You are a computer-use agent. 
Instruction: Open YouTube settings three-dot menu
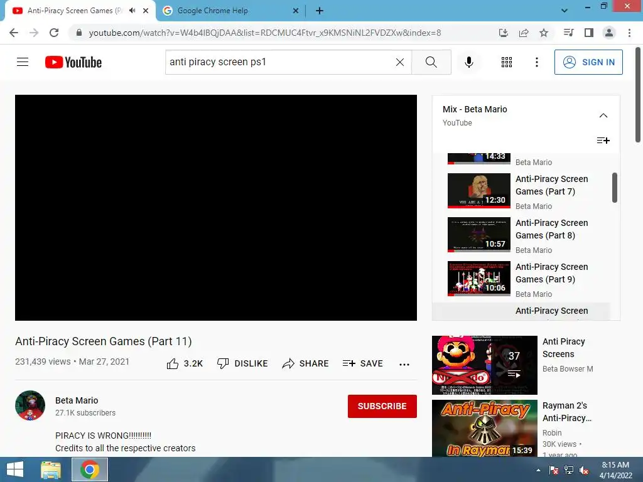click(536, 62)
